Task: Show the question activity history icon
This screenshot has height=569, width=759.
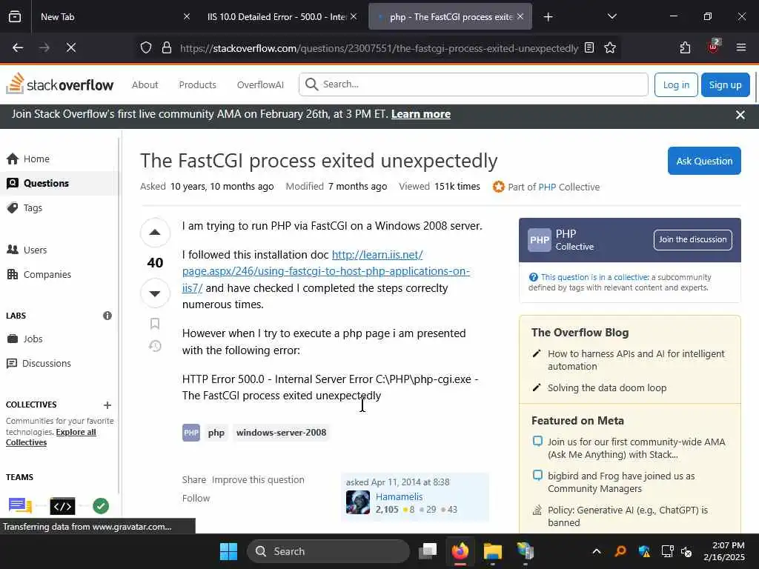Action: coord(155,346)
